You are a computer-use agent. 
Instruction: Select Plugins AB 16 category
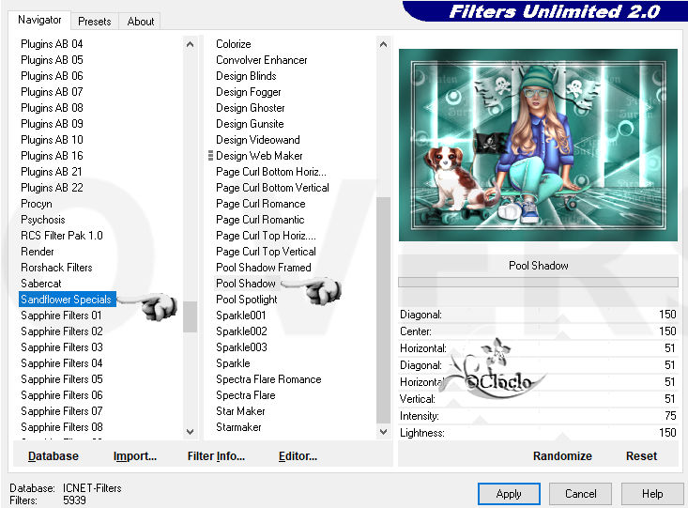pyautogui.click(x=52, y=156)
